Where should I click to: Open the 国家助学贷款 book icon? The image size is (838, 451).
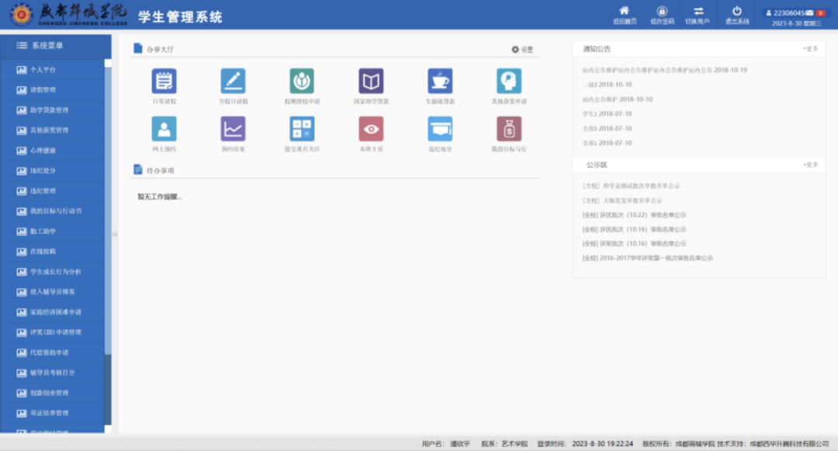[x=371, y=81]
